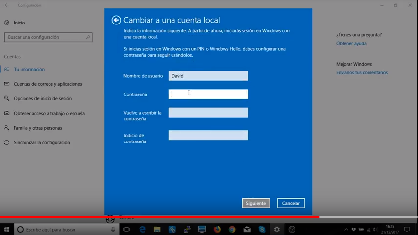Open the Obtener ayuda link
418x235 pixels.
pyautogui.click(x=351, y=44)
